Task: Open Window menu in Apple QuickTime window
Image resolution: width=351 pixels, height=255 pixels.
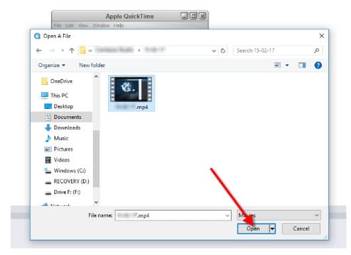Action: pyautogui.click(x=101, y=25)
